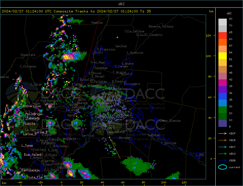Pick the gold 48-51 dBZ swatch
Viewport: 243px width, 186px height.
(222, 63)
